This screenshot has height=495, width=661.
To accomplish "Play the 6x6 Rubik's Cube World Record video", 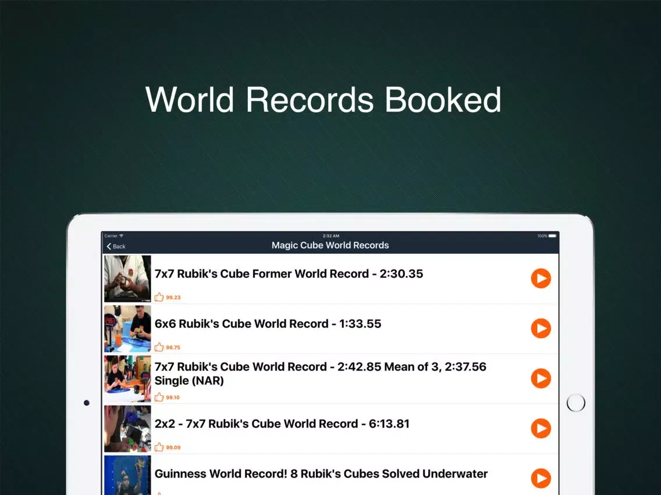I will (x=541, y=328).
